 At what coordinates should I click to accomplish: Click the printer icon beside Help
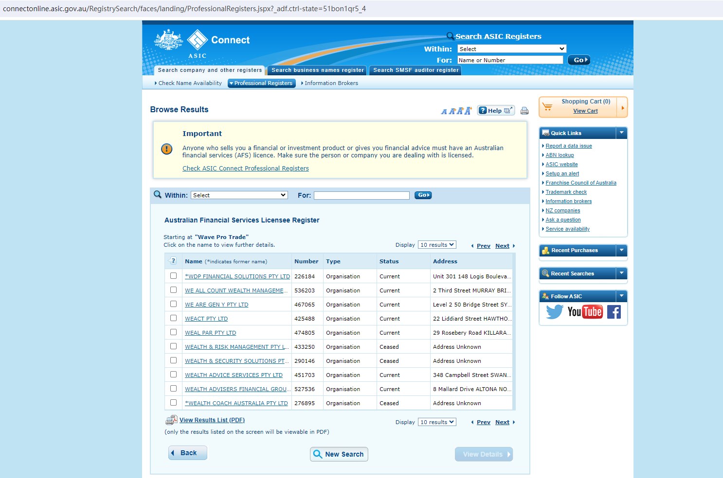click(x=524, y=111)
